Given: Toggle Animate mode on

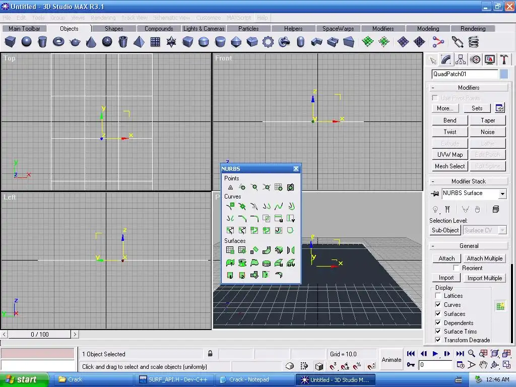Looking at the screenshot, I should [391, 360].
